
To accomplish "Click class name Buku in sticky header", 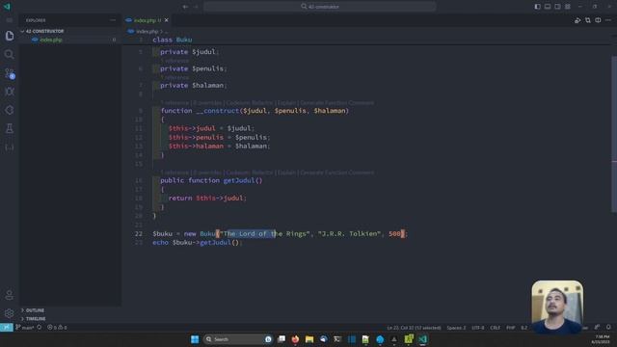I will [x=184, y=40].
